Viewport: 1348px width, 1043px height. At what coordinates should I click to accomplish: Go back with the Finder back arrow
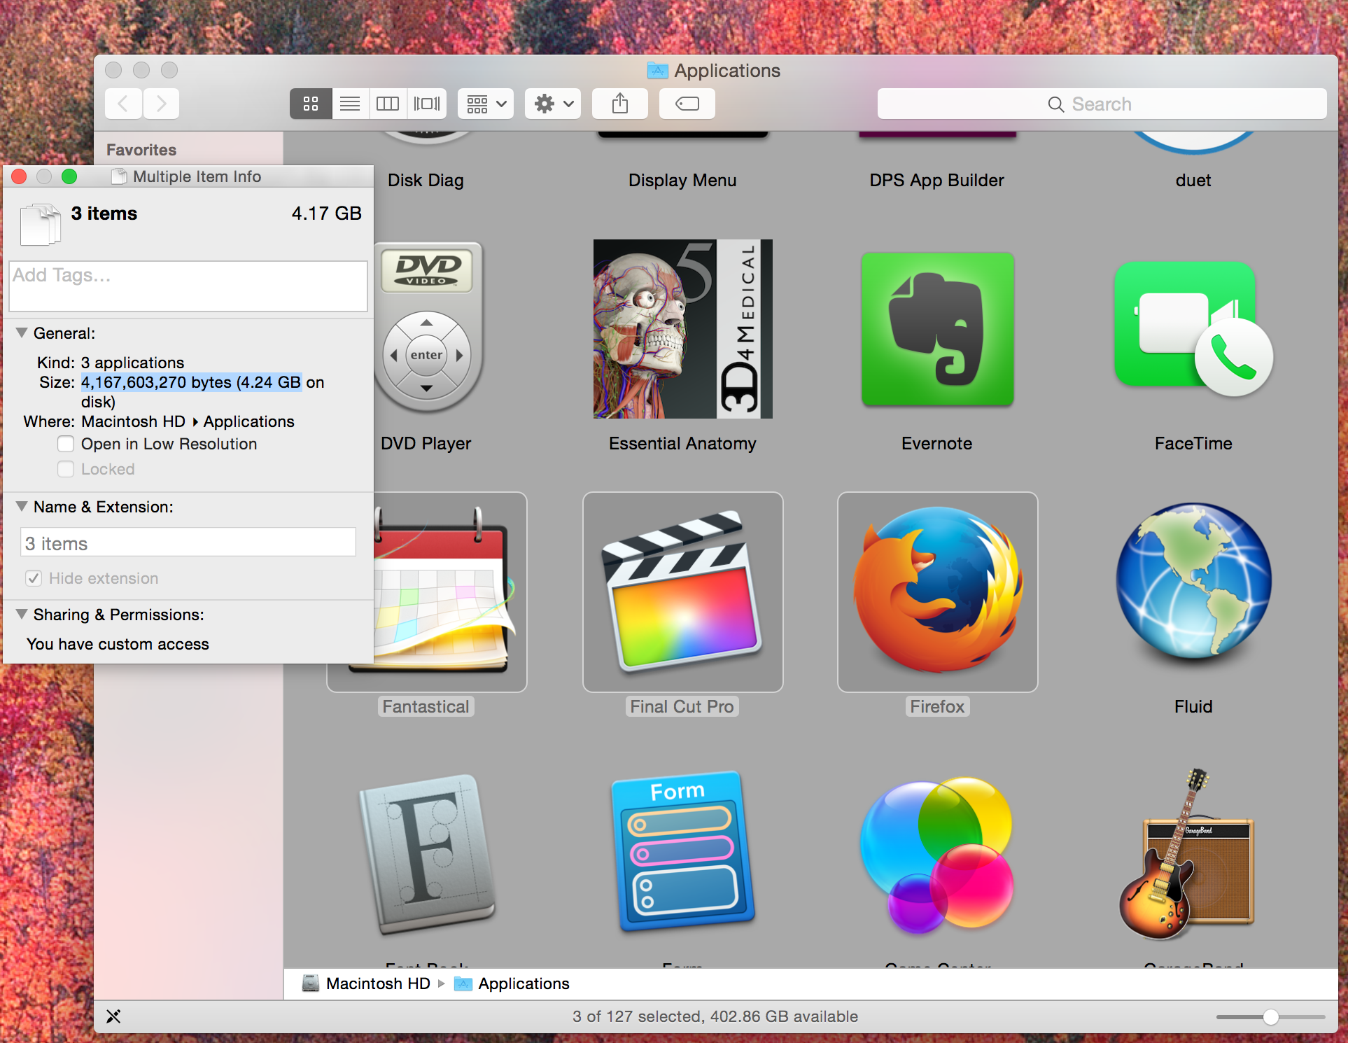[123, 104]
